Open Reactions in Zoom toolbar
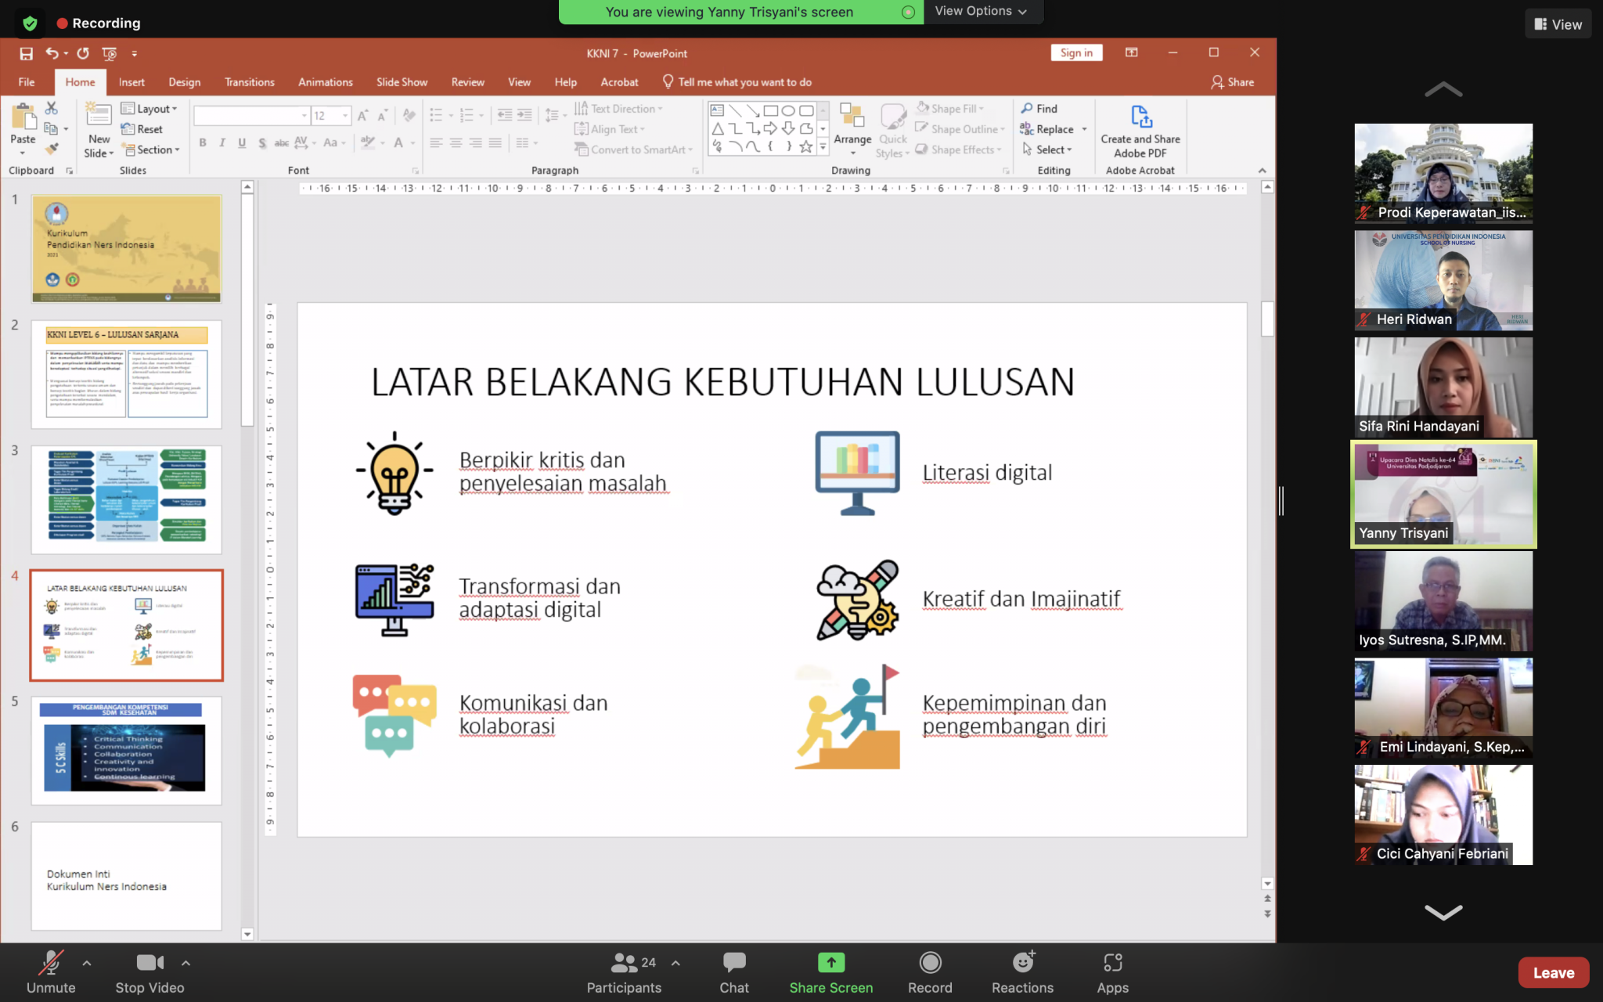This screenshot has width=1603, height=1002. [x=1022, y=972]
